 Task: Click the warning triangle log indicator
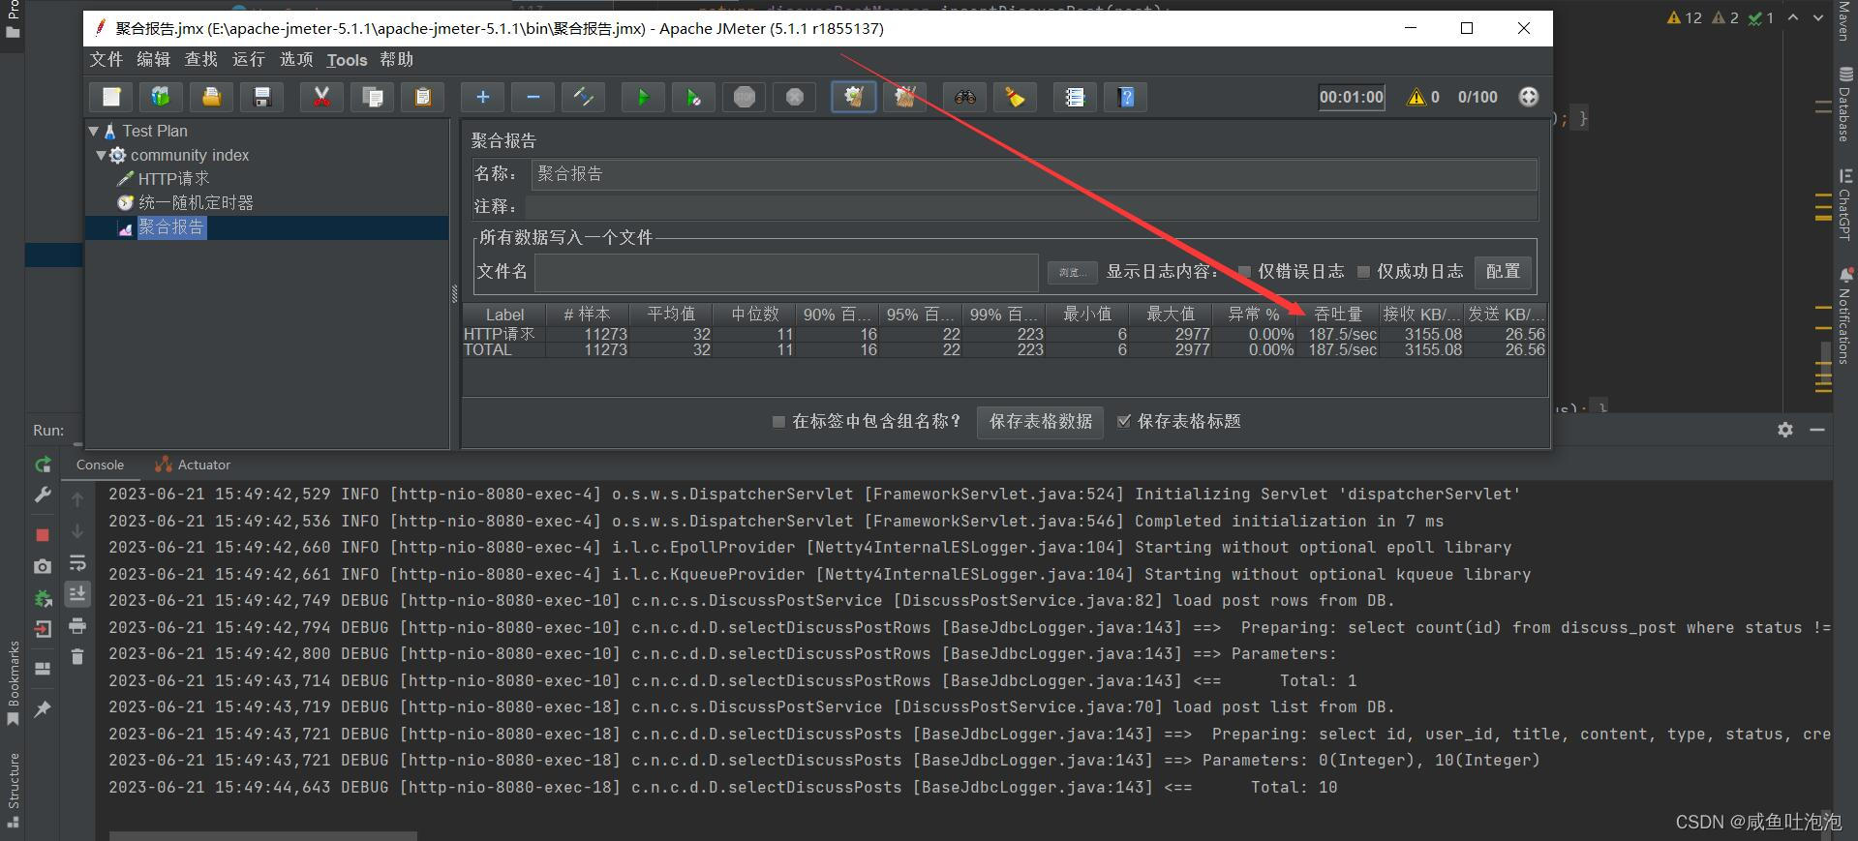(1416, 97)
